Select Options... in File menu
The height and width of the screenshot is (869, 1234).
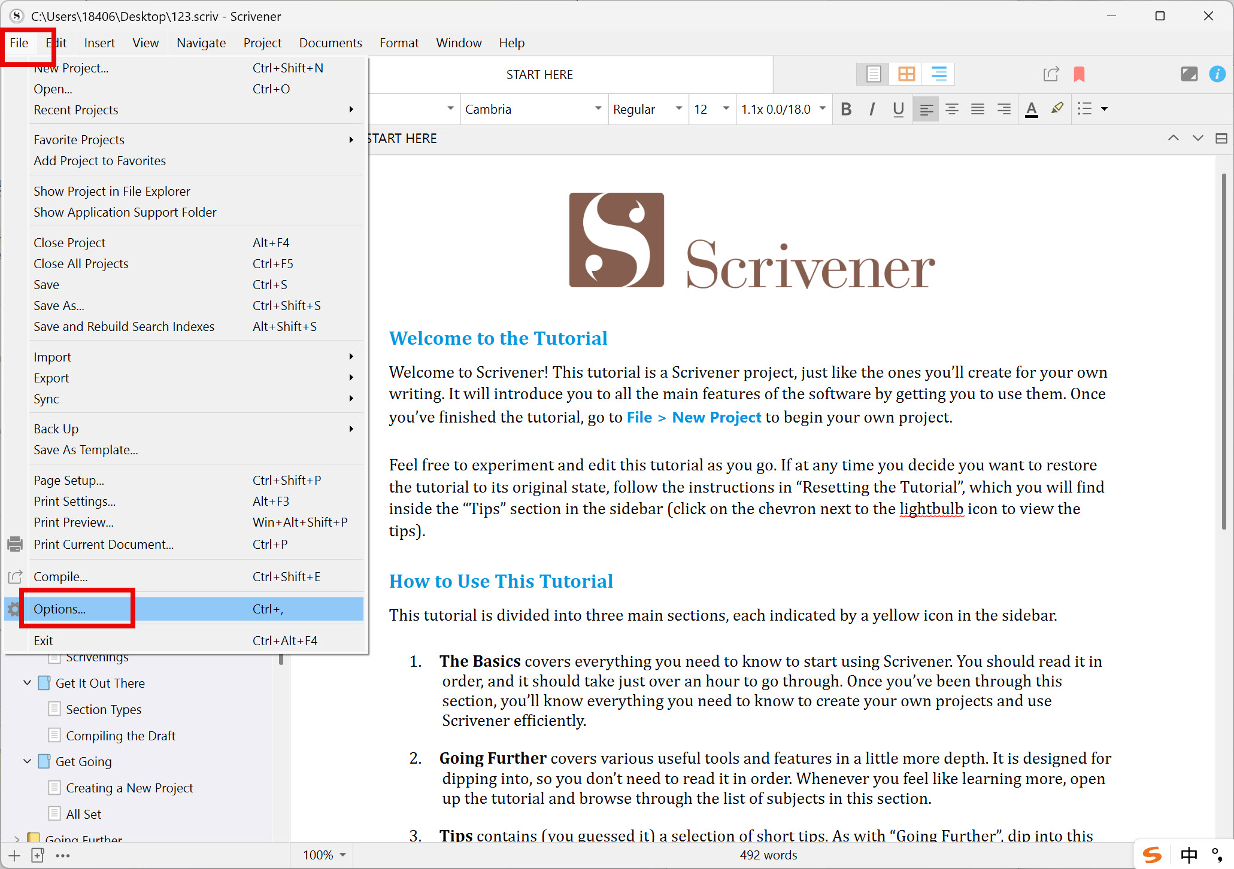tap(60, 609)
